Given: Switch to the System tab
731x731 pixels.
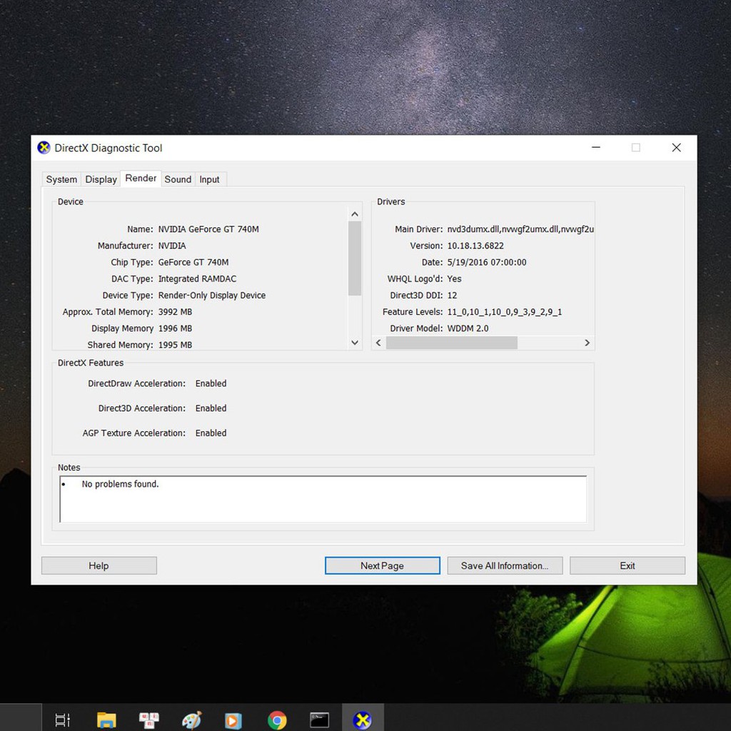Looking at the screenshot, I should tap(61, 179).
